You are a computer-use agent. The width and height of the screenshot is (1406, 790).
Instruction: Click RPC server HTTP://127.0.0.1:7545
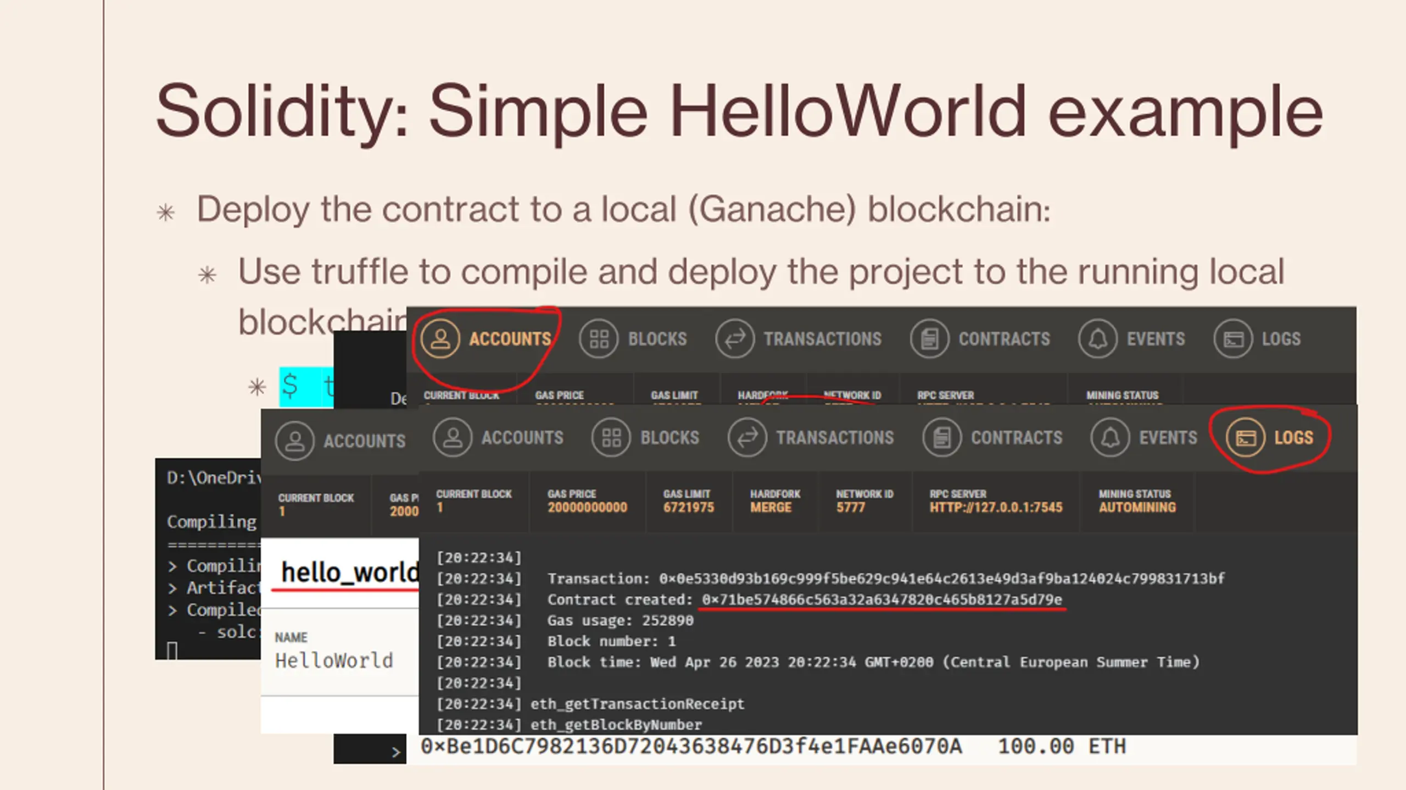click(x=996, y=507)
